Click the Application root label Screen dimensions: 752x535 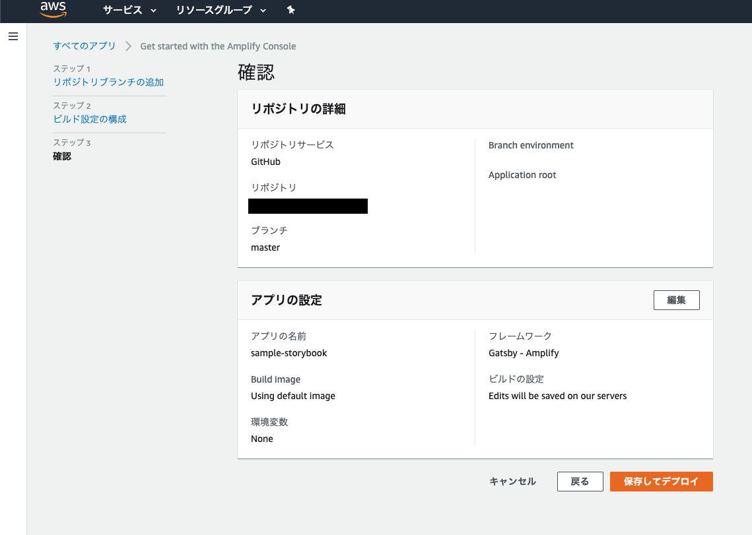522,175
